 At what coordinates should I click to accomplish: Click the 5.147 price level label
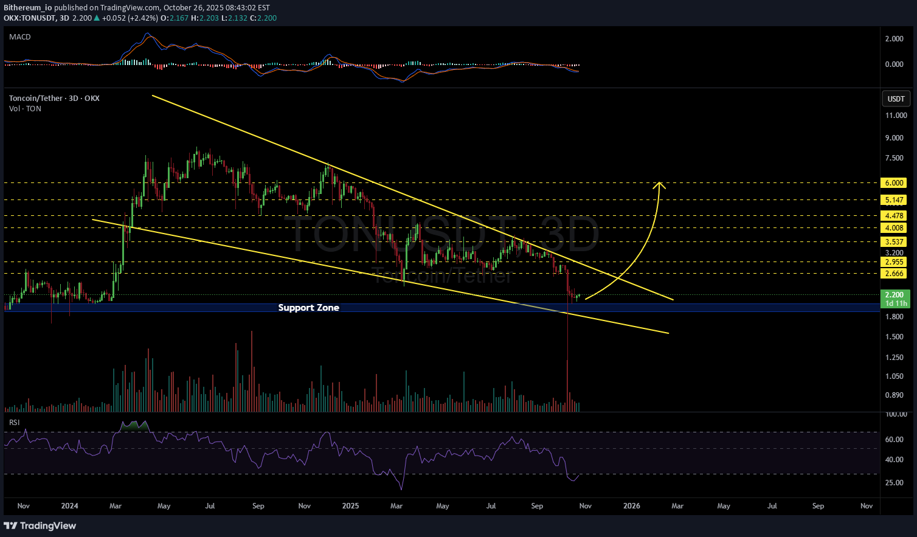point(894,200)
